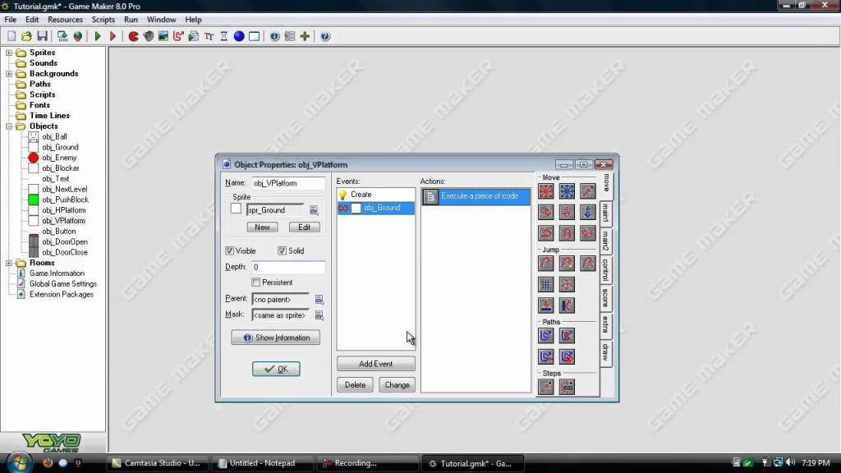This screenshot has width=841, height=473.
Task: Open Game Information from toolbar icon
Action: [274, 36]
